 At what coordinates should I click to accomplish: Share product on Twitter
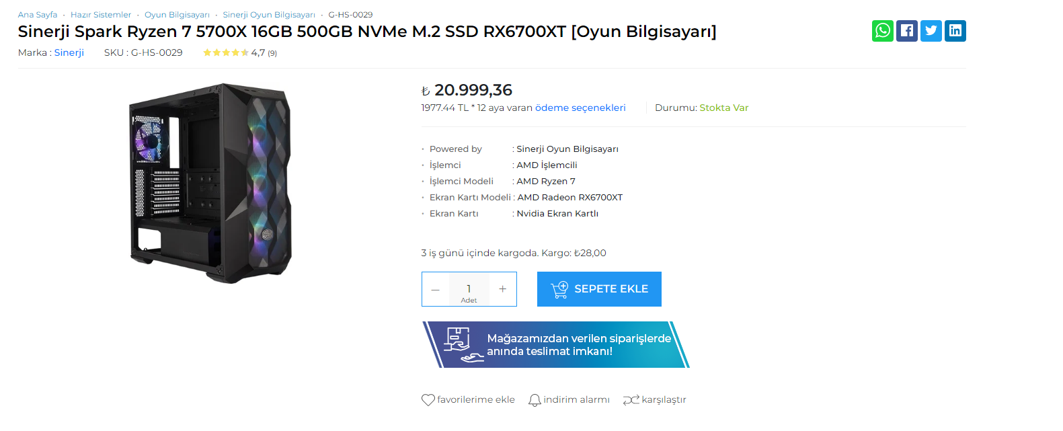(931, 30)
